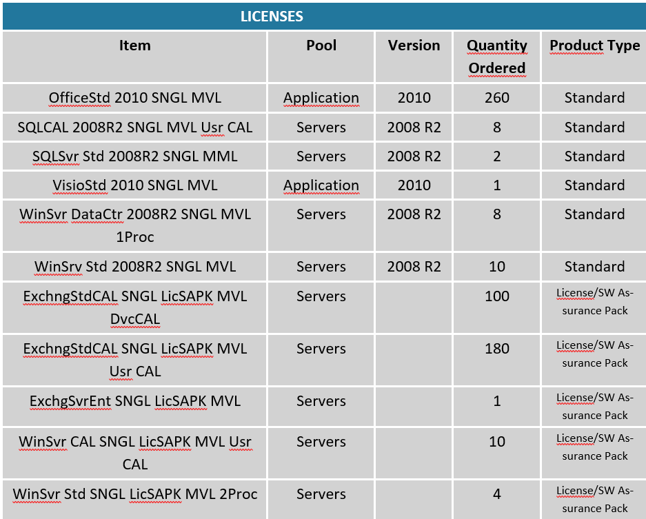Select SQLSvr Std 2008R2 SNGL MML cell

coord(134,156)
